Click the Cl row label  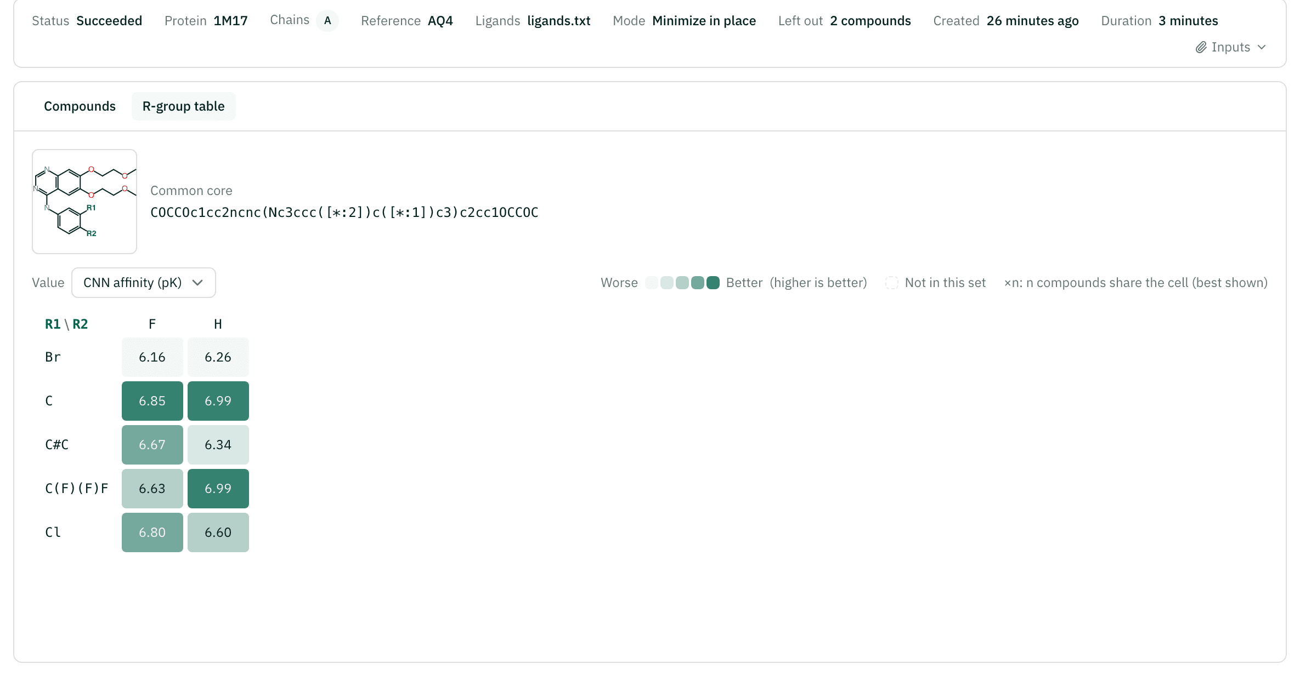point(53,532)
